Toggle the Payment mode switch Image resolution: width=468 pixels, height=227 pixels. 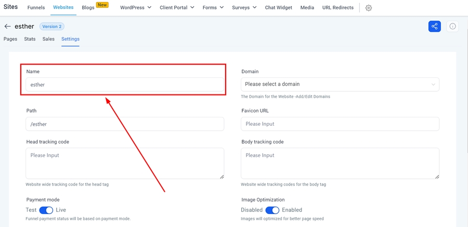(x=46, y=210)
